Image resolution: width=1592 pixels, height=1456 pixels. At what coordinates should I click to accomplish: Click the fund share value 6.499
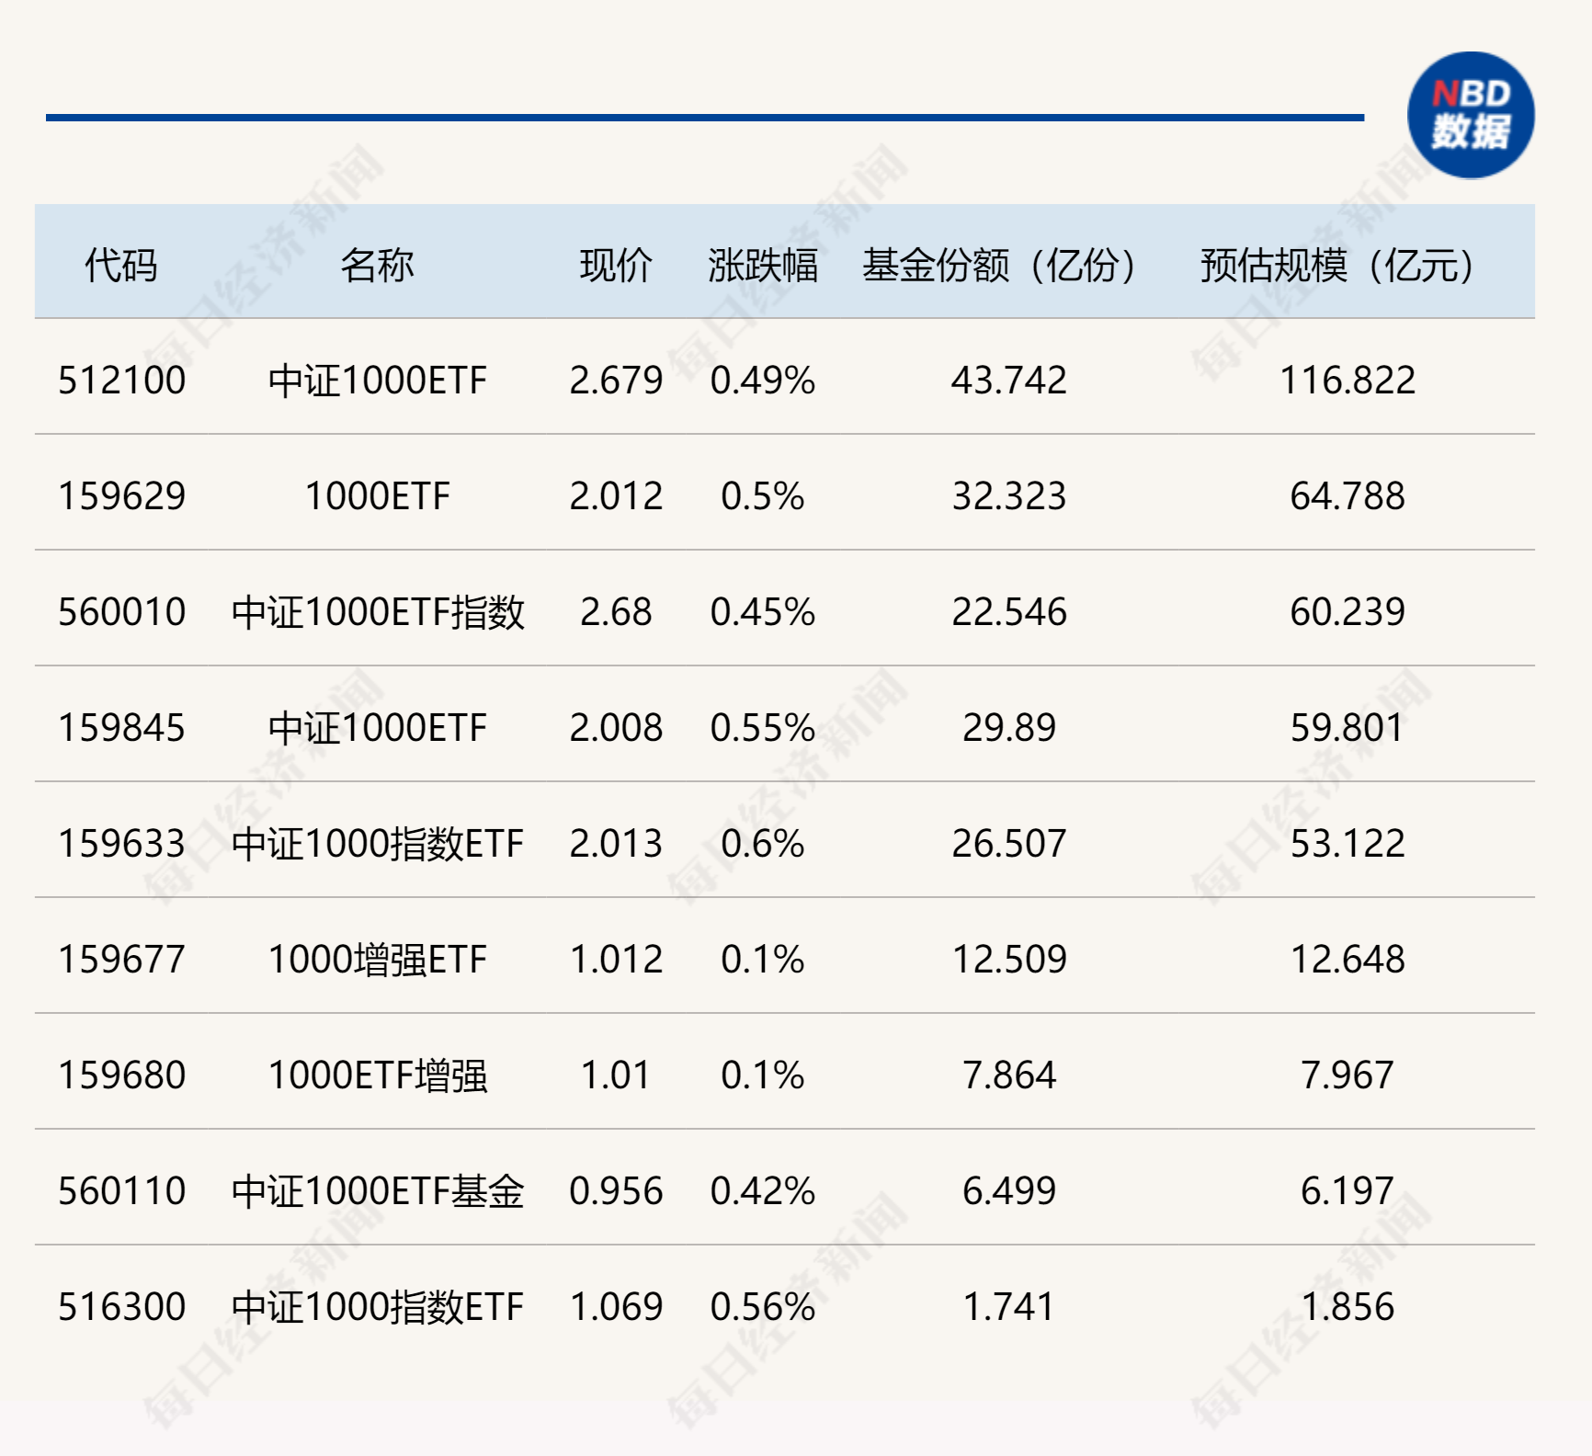coord(1009,1191)
